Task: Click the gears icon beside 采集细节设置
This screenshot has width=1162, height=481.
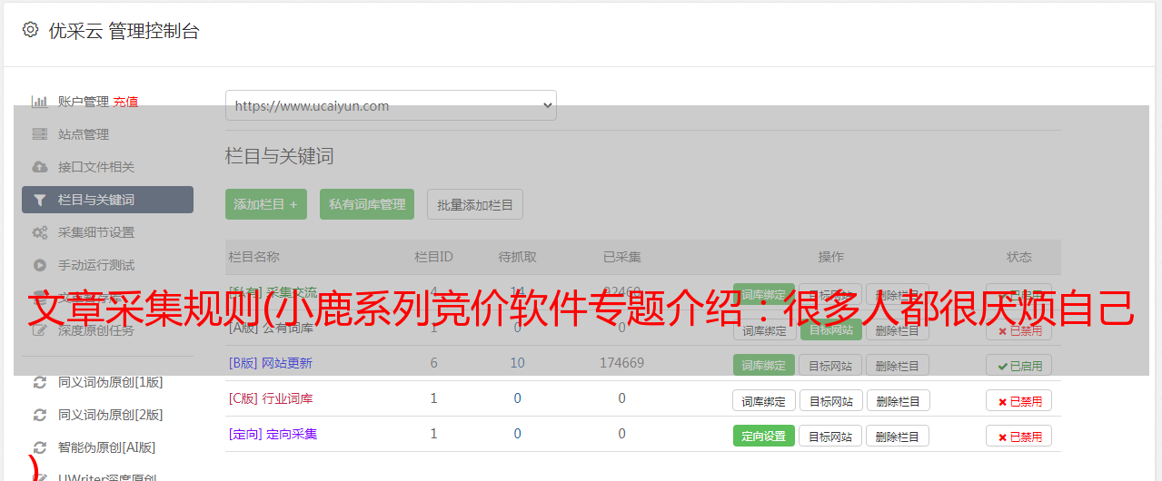Action: pos(40,232)
